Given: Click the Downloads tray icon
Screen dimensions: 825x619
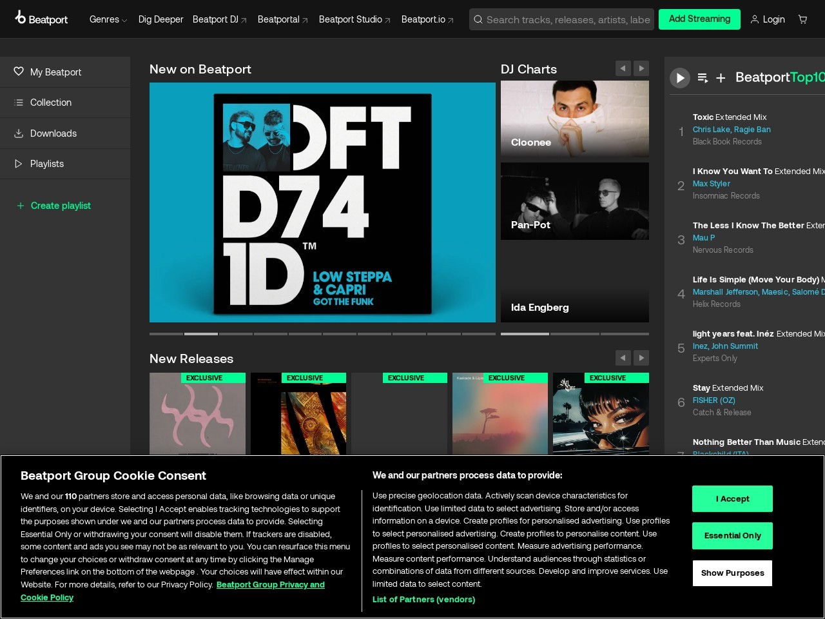Looking at the screenshot, I should [19, 133].
